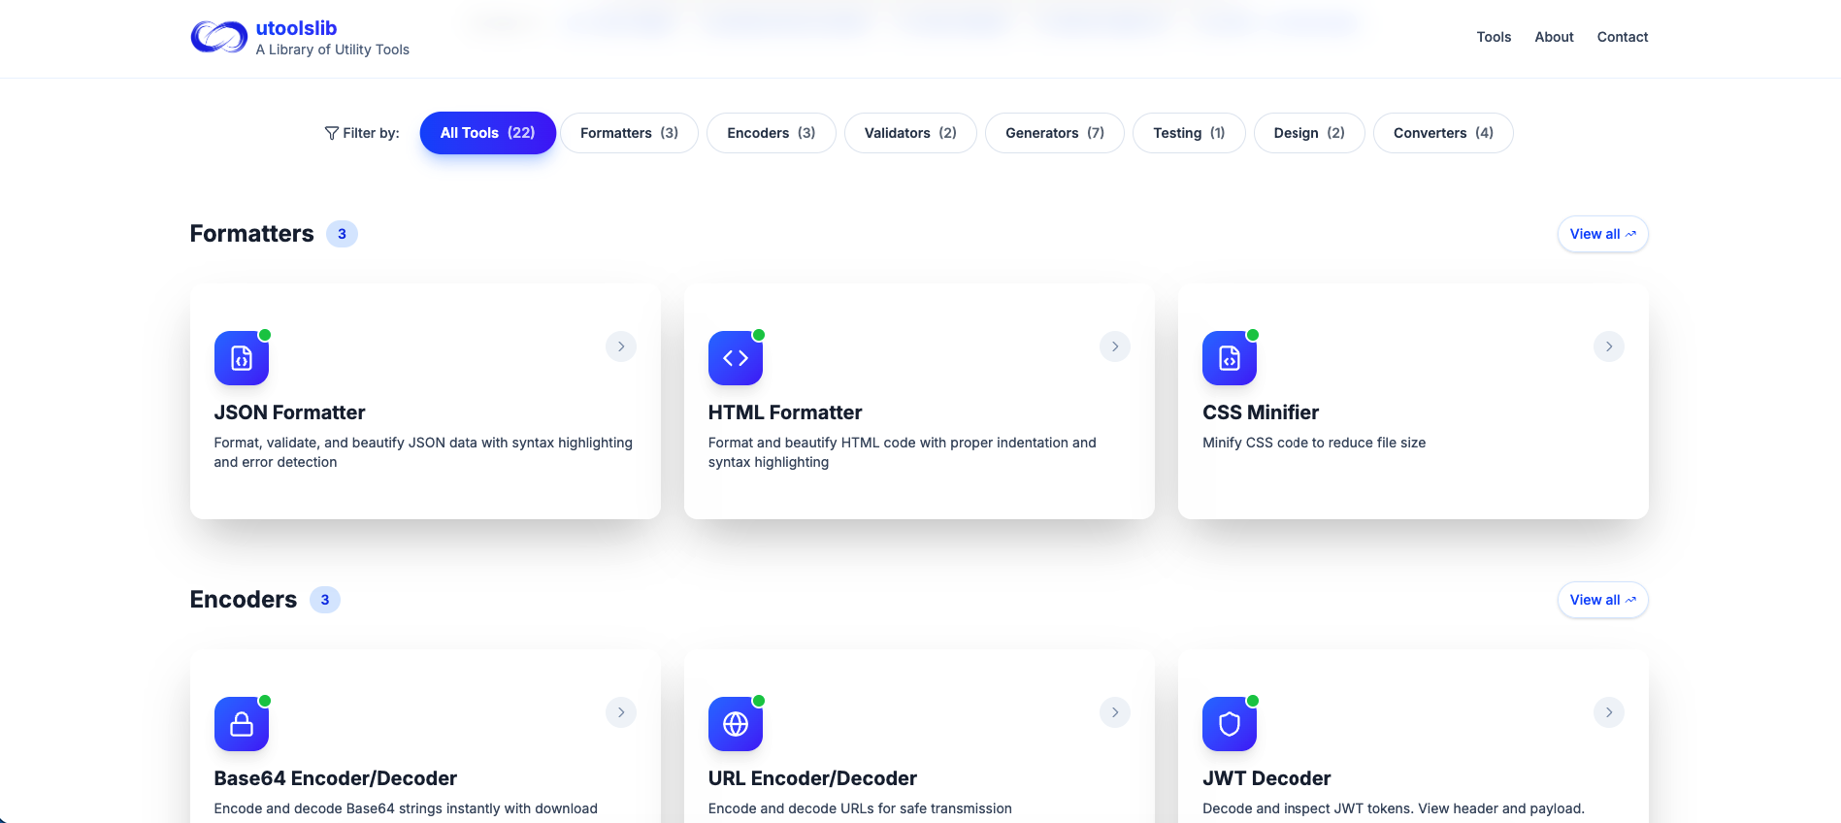Open the About nav menu item

pyautogui.click(x=1554, y=37)
